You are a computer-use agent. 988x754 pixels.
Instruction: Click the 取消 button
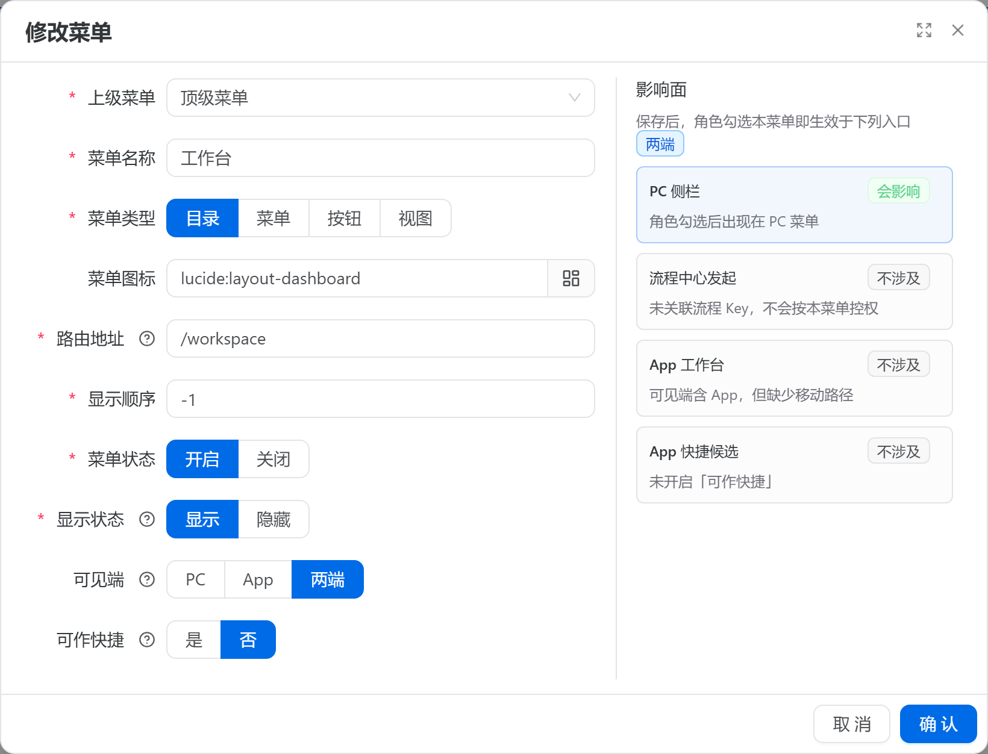click(852, 724)
